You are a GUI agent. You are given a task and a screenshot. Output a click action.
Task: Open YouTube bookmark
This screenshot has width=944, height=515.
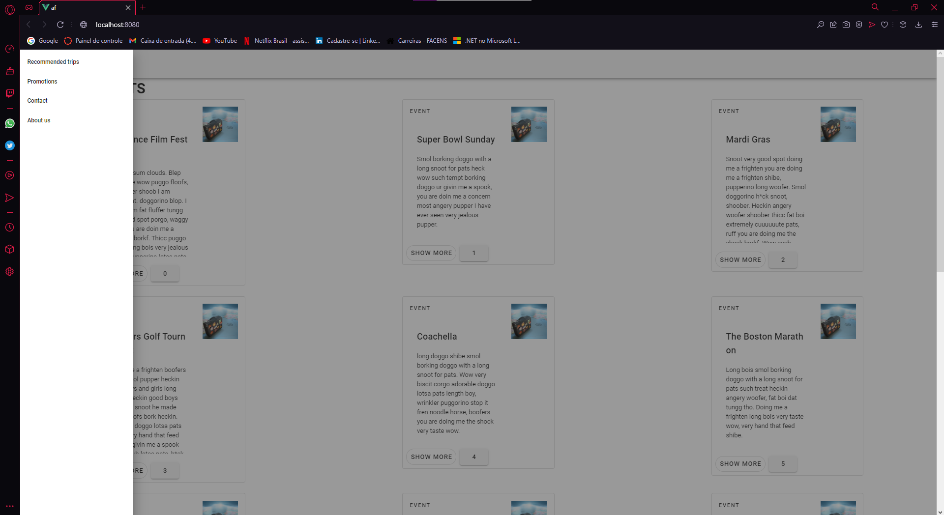pyautogui.click(x=220, y=41)
